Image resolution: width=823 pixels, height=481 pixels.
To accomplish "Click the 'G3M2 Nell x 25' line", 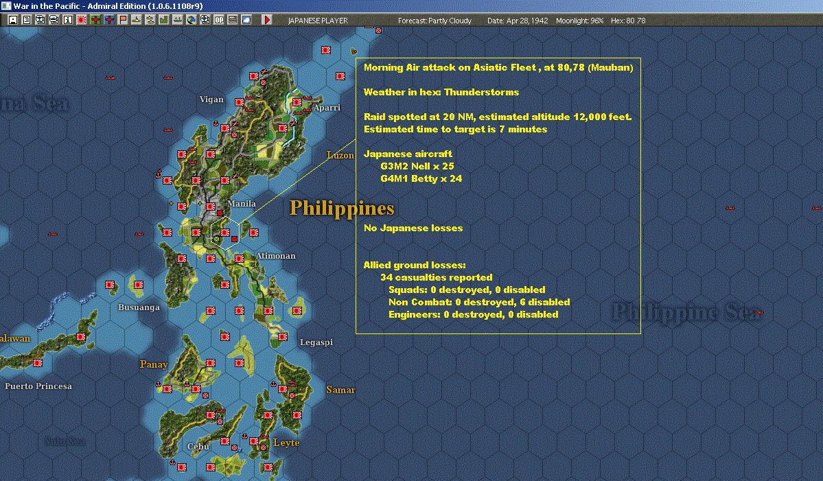I will click(417, 166).
